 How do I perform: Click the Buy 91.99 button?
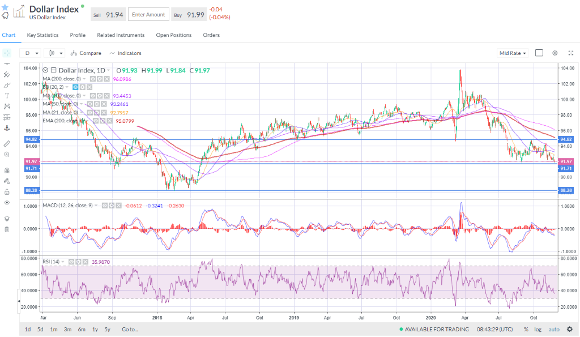click(189, 14)
